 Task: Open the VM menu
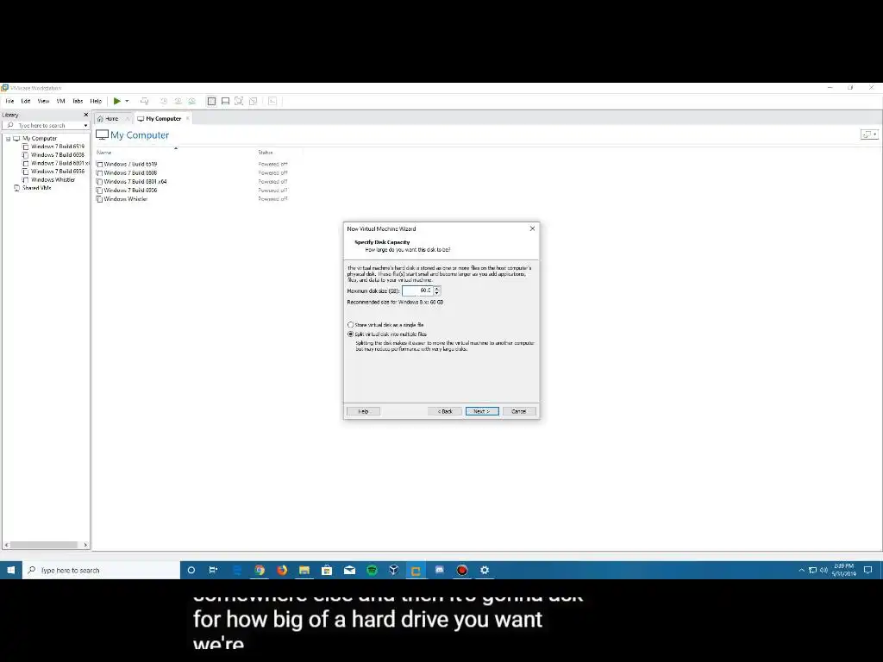(x=61, y=102)
